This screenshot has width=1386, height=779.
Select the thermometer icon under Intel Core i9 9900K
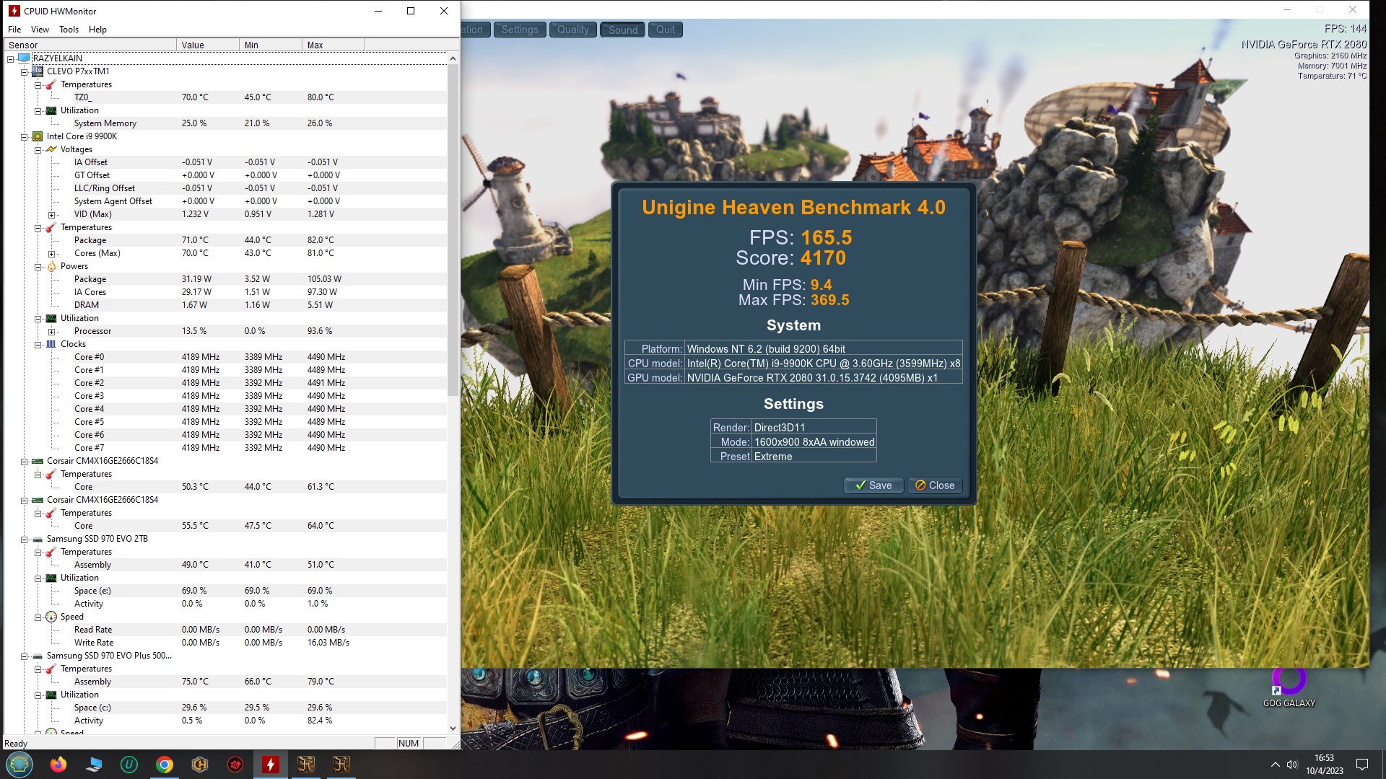[51, 227]
